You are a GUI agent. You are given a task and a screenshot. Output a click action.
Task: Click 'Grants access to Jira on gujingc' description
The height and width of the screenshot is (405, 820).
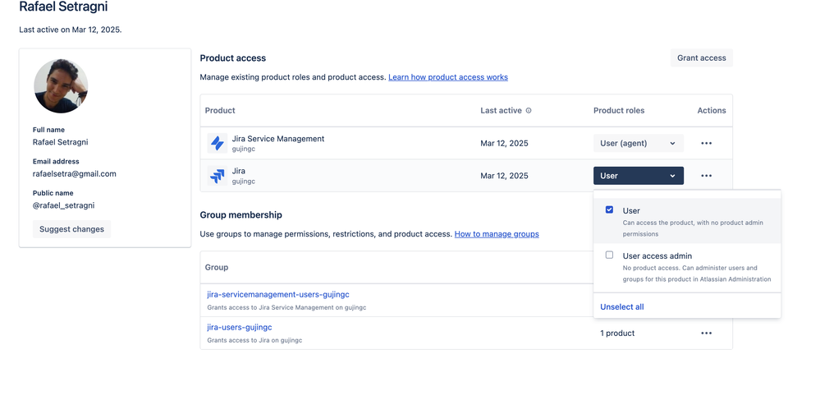point(254,340)
